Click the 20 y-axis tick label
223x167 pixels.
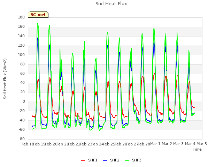(22, 92)
